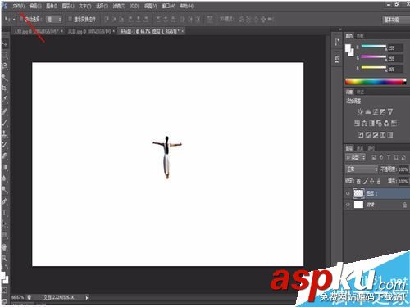Viewport: 410px width, 307px height.
Task: Toggle type layer filter T icon
Action: tap(389, 157)
